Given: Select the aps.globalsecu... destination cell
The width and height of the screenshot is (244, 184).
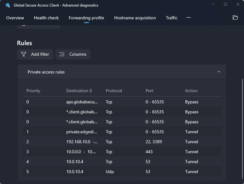Looking at the screenshot, I should coord(82,102).
